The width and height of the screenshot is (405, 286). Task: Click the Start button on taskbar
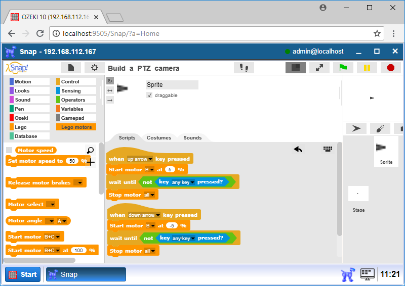click(23, 274)
